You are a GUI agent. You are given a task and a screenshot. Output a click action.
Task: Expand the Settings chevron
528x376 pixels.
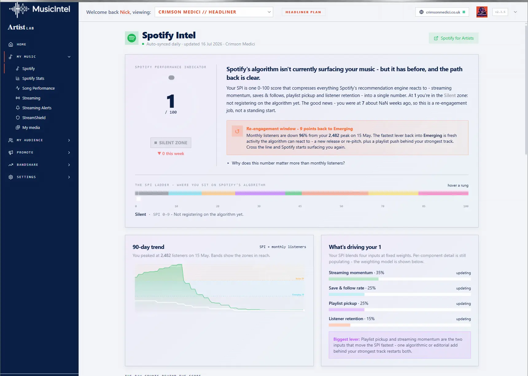pos(69,177)
